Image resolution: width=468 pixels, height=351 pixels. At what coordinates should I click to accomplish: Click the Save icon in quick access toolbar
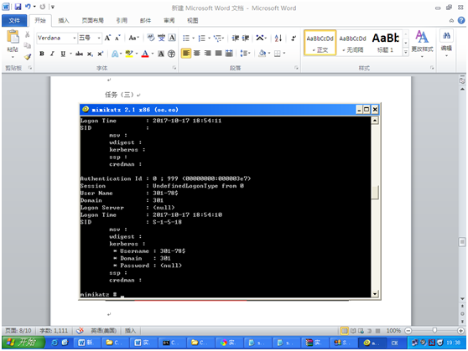point(18,7)
